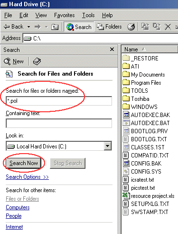
Task: Select the ATI folder
Action: (x=131, y=66)
